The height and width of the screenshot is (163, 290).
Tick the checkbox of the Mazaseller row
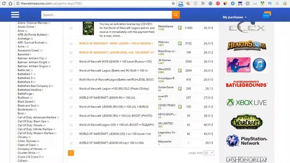click(71, 143)
